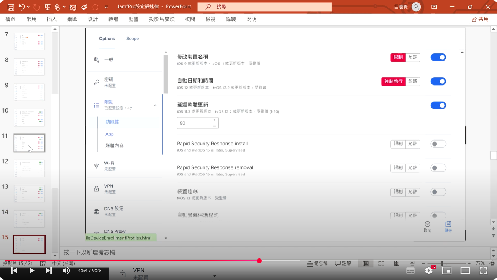497x280 pixels.
Task: Open the 備忘稿 notes pane
Action: 317,263
